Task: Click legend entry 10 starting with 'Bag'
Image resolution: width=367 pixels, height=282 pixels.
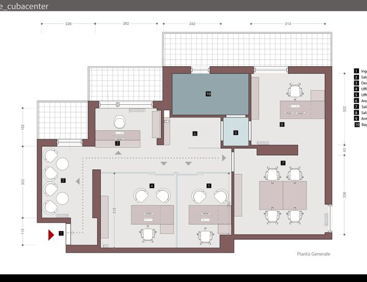Action: coord(360,124)
